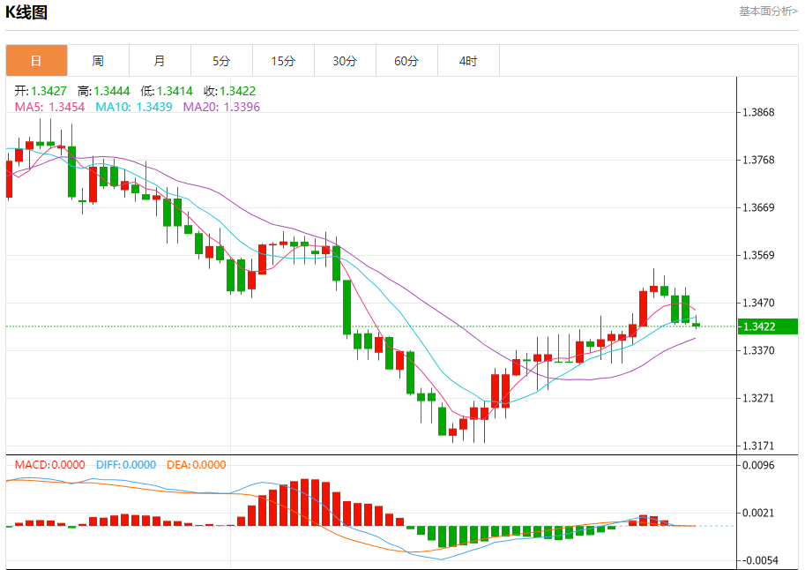Click the MA10 indicator label
This screenshot has width=805, height=570.
tap(134, 107)
